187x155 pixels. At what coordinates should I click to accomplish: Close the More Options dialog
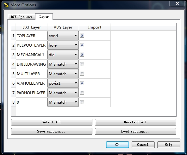point(177,3)
